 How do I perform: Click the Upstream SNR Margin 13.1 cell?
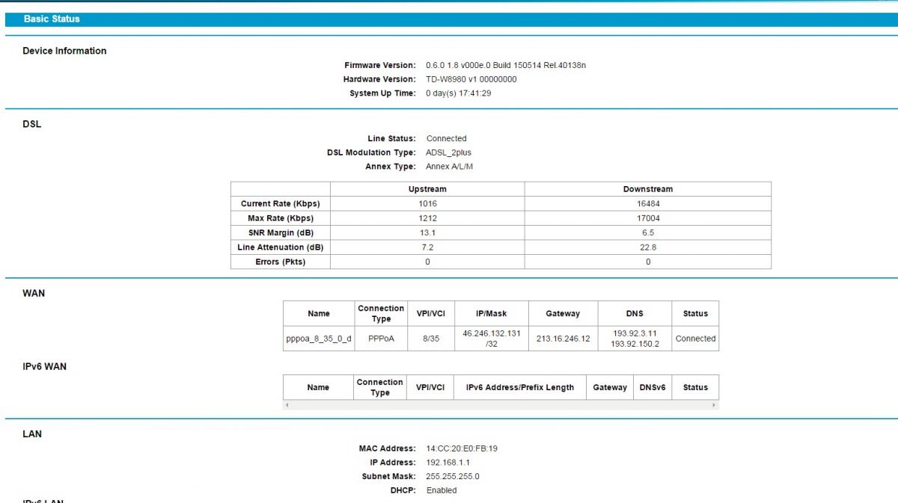click(x=427, y=232)
